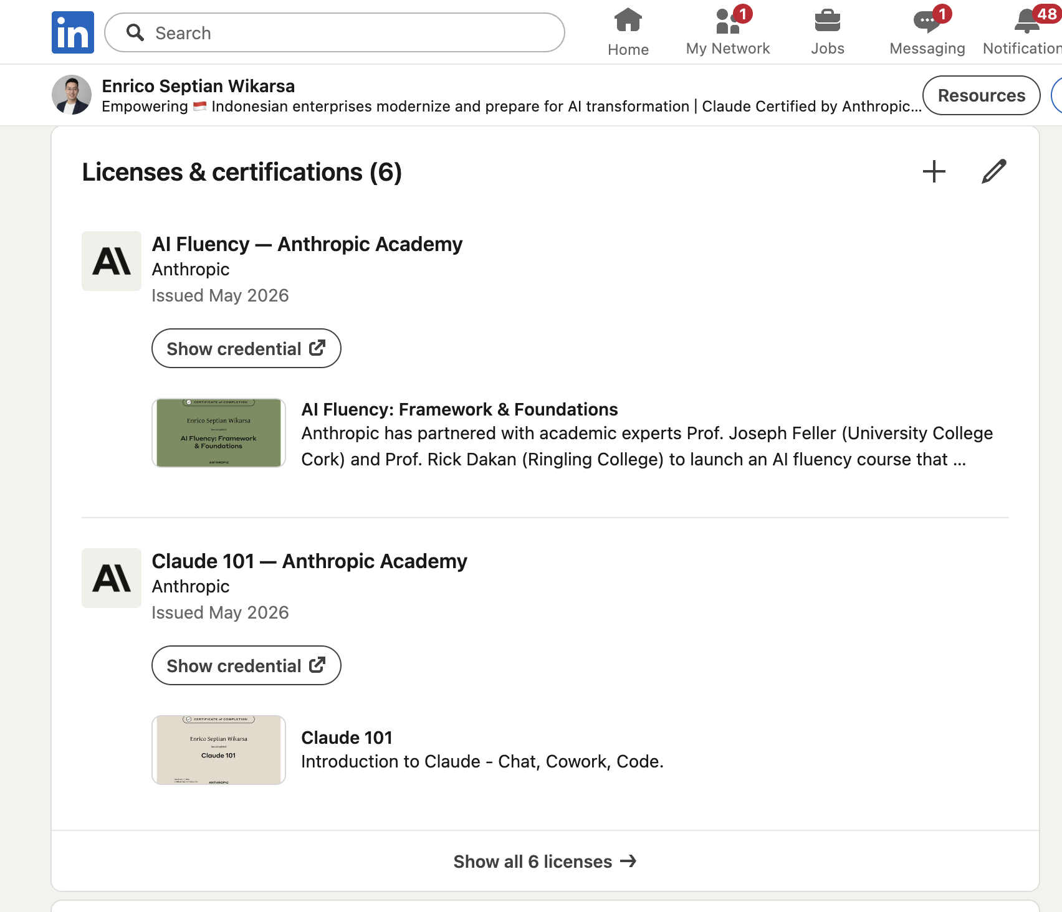This screenshot has height=912, width=1062.
Task: Click the AI Fluency course description text
Action: [647, 446]
